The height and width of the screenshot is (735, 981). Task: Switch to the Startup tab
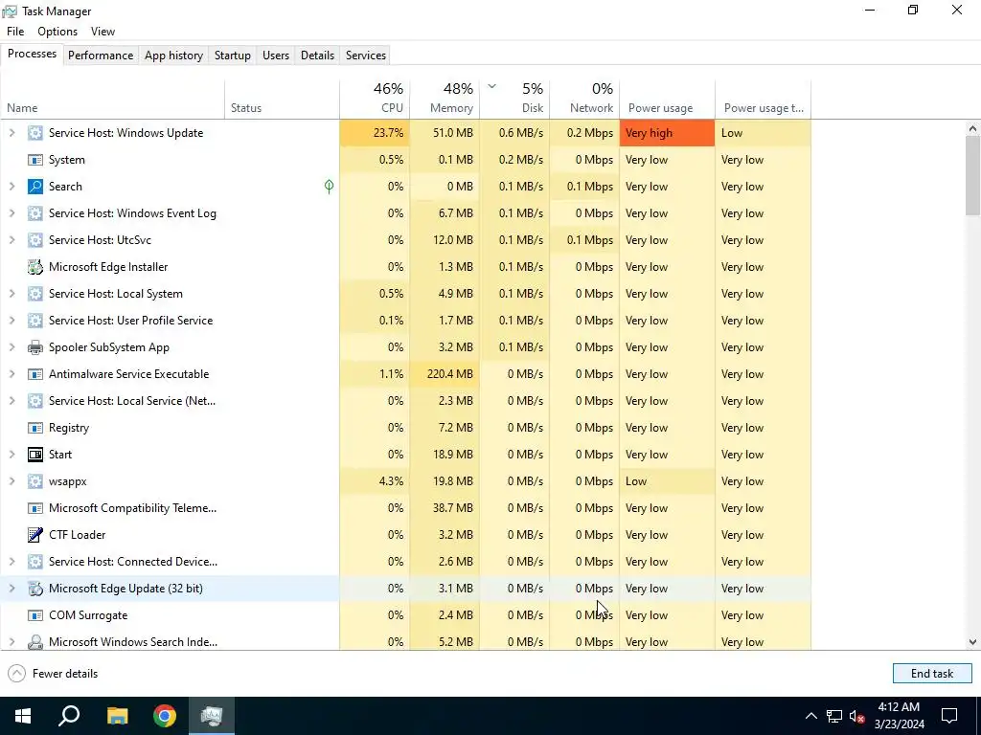(x=233, y=56)
